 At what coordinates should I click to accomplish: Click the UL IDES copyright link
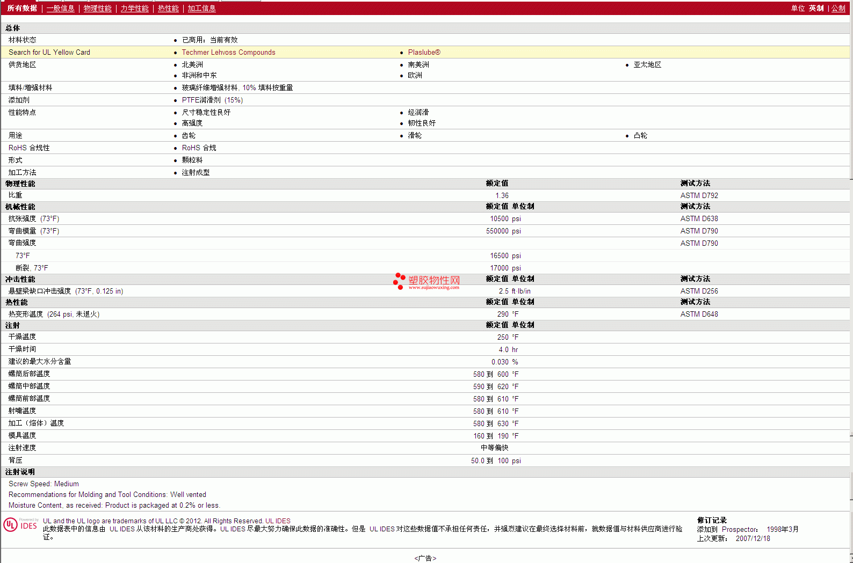click(278, 521)
